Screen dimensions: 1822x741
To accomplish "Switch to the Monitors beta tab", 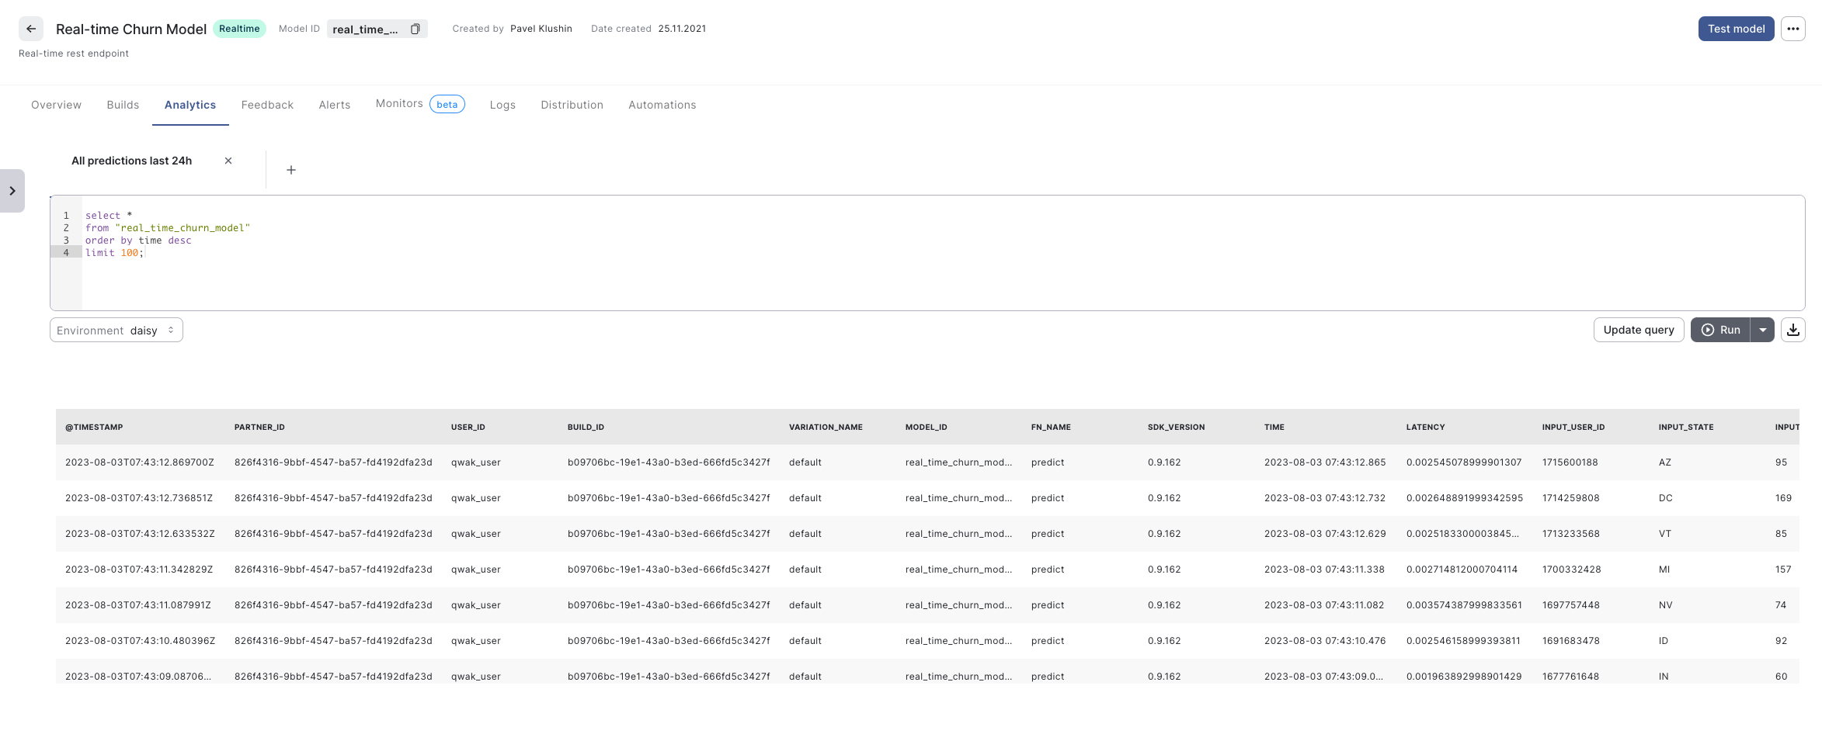I will (398, 103).
